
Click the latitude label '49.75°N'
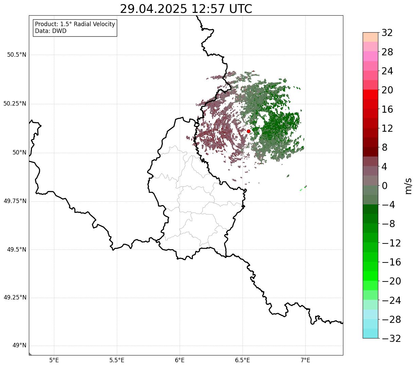[x=15, y=201]
